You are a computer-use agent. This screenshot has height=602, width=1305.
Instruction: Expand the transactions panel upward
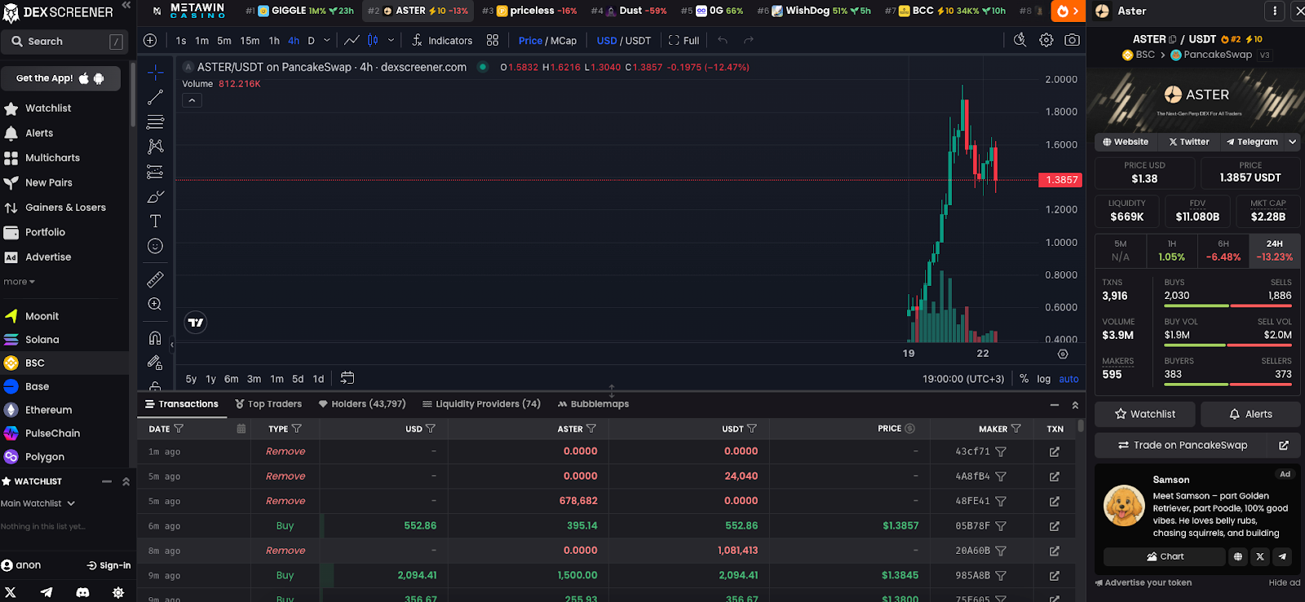pos(1075,405)
